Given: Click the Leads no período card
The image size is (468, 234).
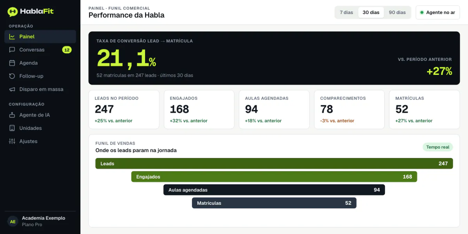Looking at the screenshot, I should point(124,110).
